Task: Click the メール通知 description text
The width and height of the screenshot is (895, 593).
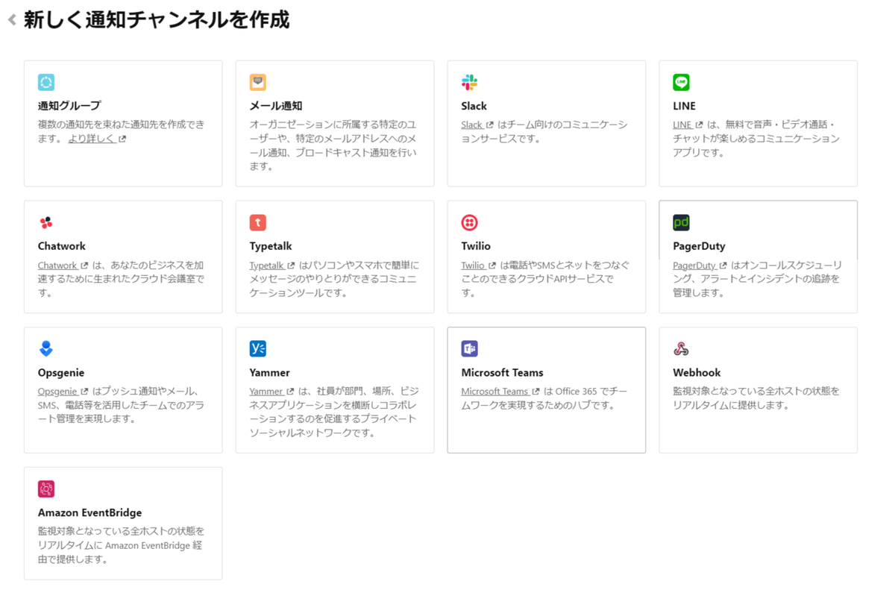Action: [x=333, y=145]
